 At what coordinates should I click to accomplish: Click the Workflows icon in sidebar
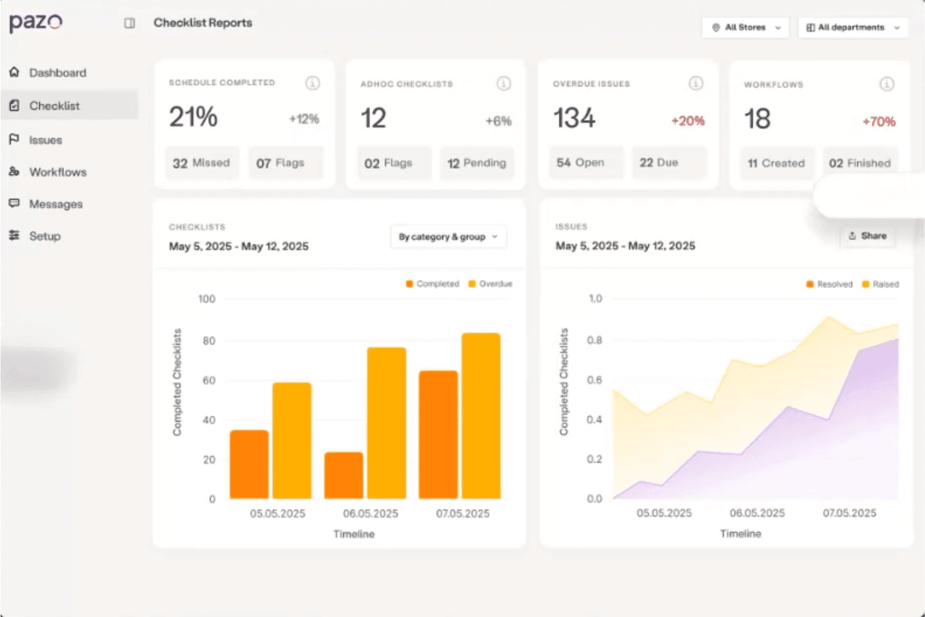(14, 171)
